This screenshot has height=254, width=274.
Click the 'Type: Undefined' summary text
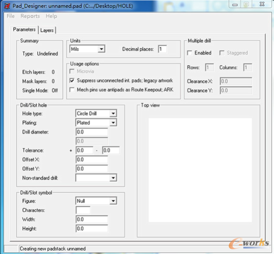[x=40, y=54]
